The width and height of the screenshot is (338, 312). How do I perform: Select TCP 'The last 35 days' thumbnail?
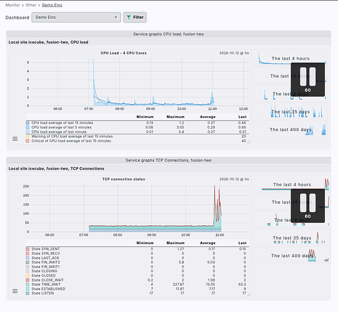click(292, 238)
